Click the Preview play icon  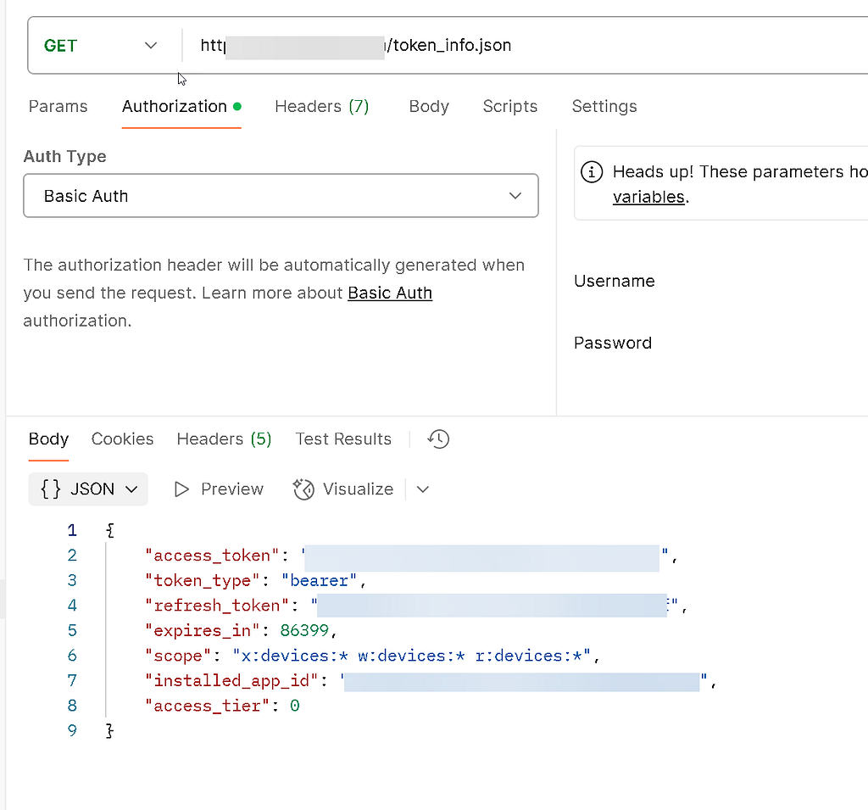pos(181,489)
